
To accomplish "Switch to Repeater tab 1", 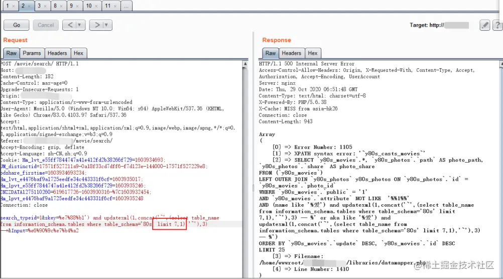I will pos(8,6).
